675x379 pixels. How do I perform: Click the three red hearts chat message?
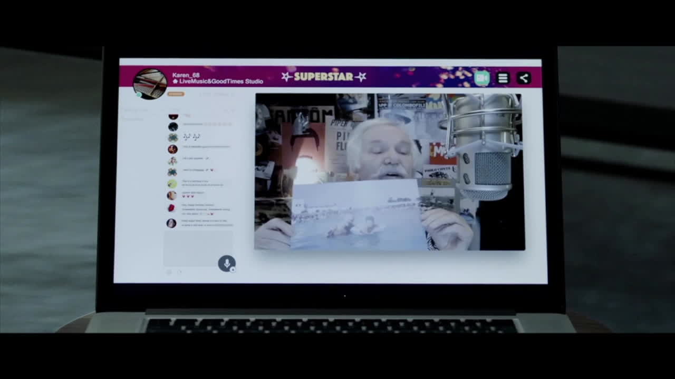[x=188, y=196]
